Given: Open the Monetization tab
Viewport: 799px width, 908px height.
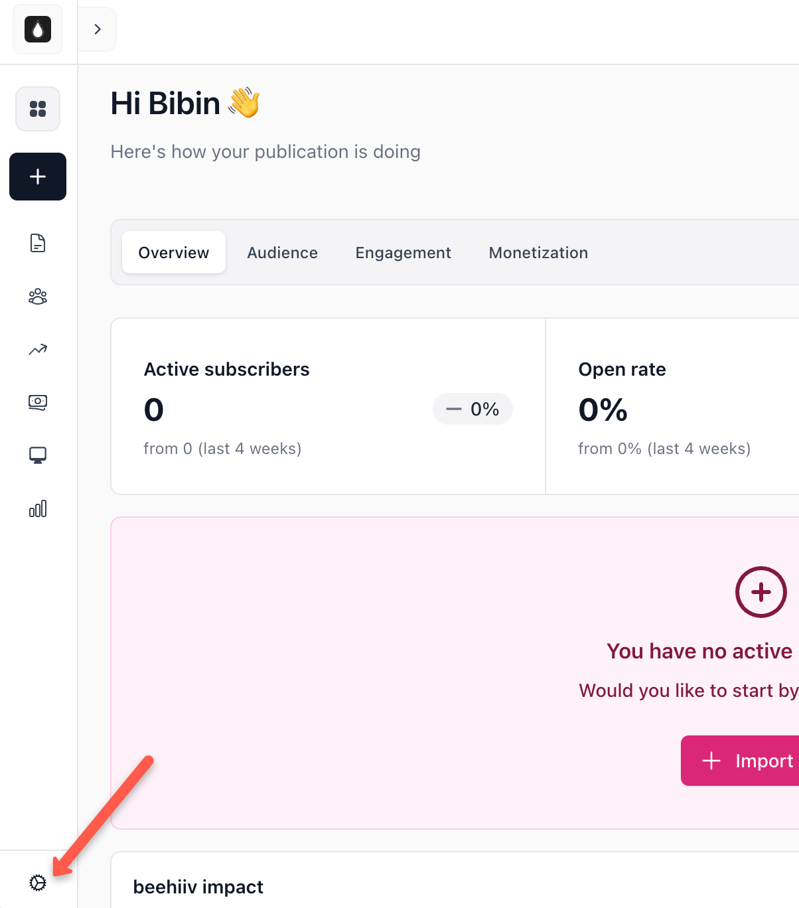Looking at the screenshot, I should click(x=538, y=252).
